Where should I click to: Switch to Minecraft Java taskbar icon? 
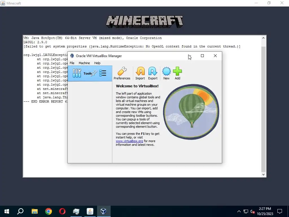point(90,211)
